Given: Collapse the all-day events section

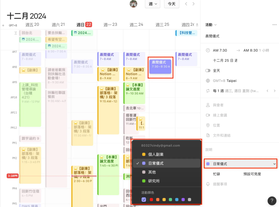Looking at the screenshot, I should tap(16, 33).
